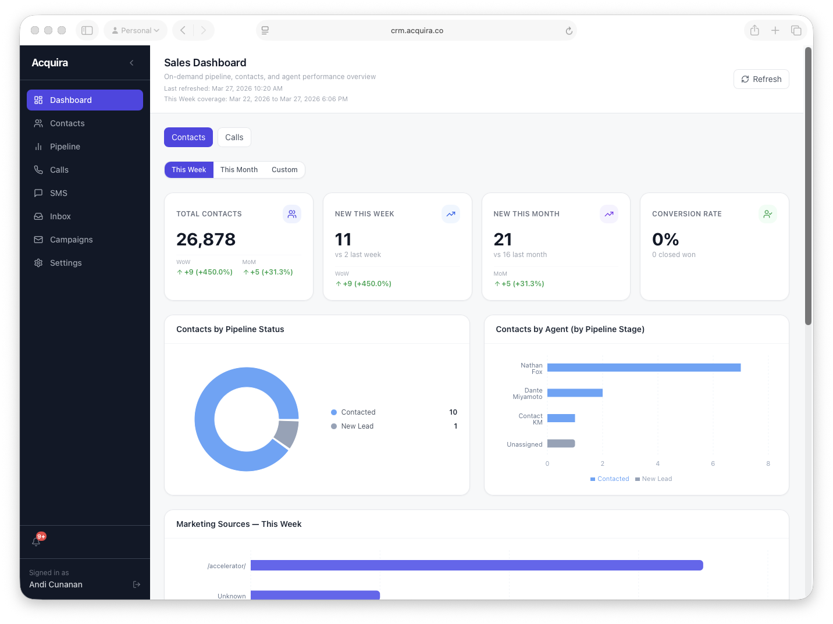Image resolution: width=833 pixels, height=624 pixels.
Task: Open the SMS panel in the sidebar
Action: pyautogui.click(x=58, y=193)
